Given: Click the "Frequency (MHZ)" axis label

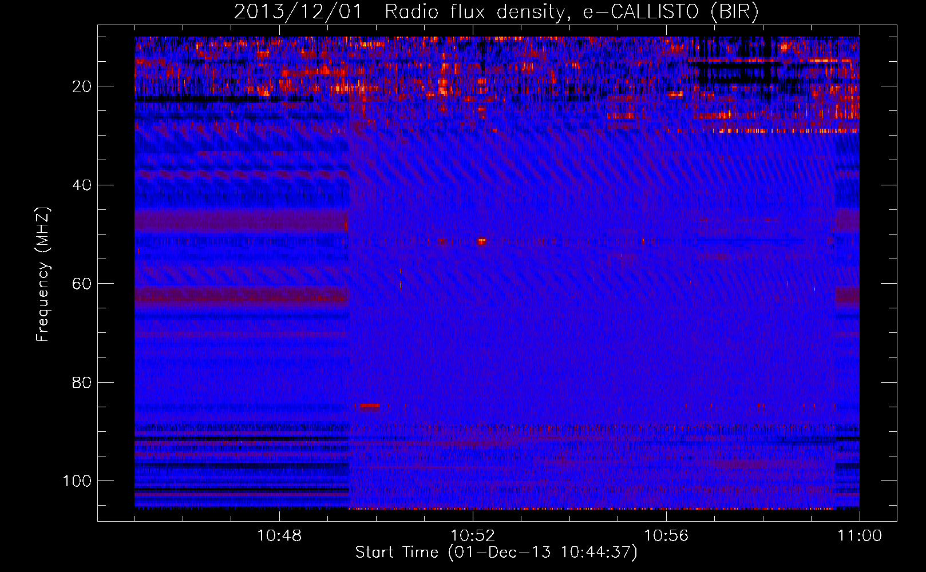Looking at the screenshot, I should click(43, 275).
